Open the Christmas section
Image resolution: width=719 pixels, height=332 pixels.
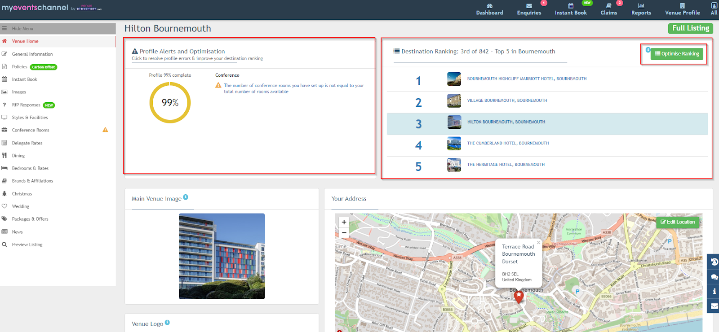[22, 194]
